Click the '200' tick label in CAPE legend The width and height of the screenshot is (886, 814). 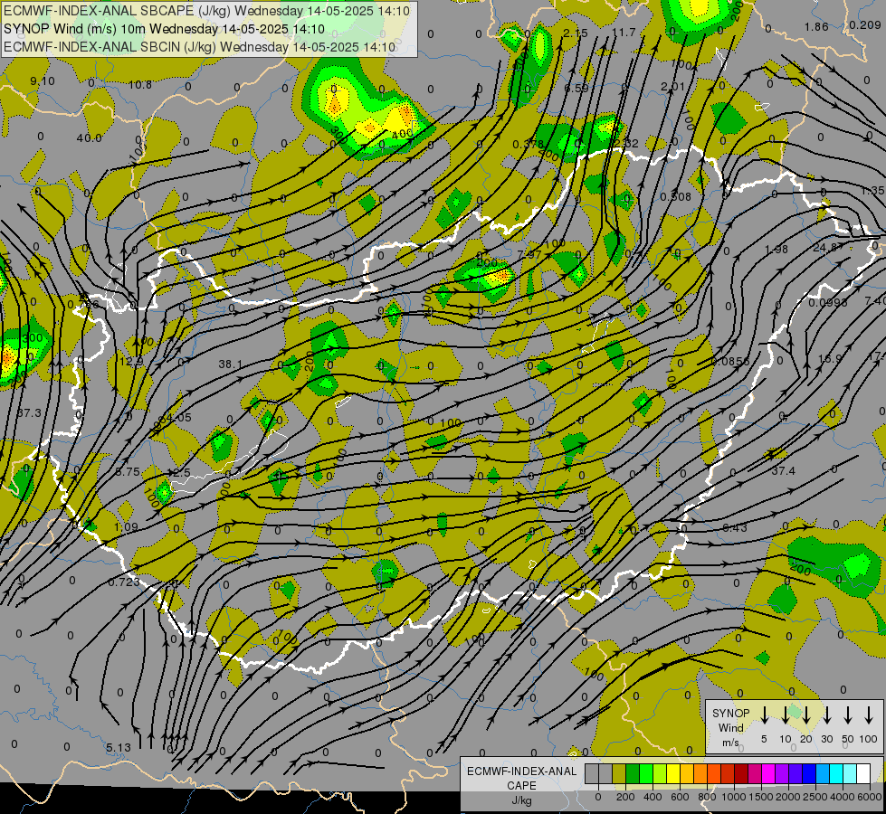pos(625,797)
